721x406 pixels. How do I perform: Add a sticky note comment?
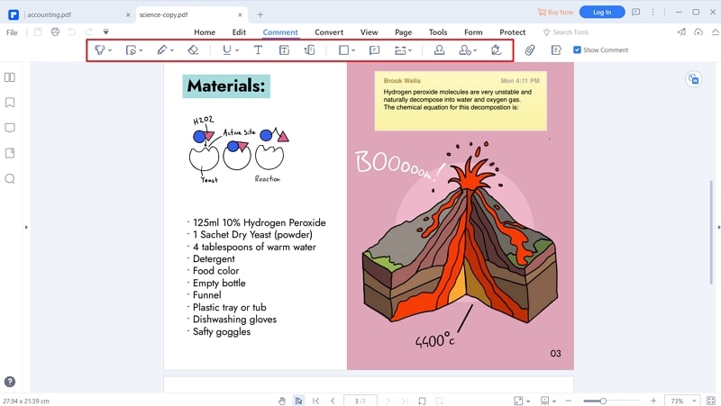point(374,50)
